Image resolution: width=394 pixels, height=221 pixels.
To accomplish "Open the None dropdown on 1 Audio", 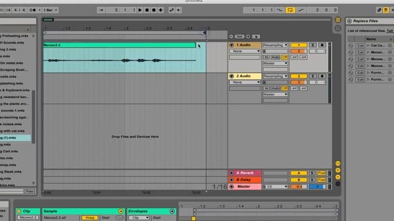I will coord(244,51).
